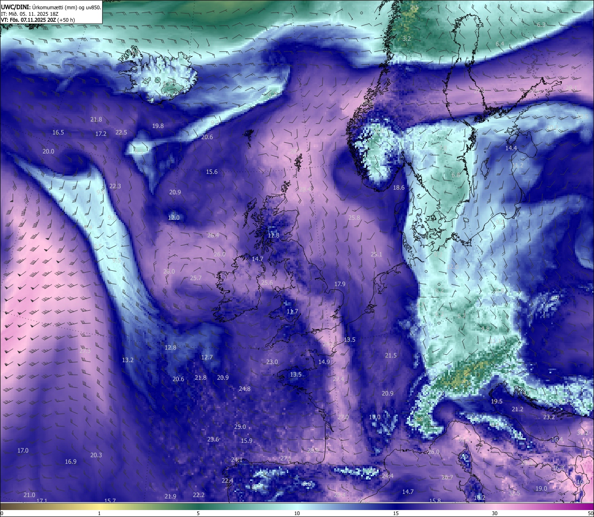Click the value 20.0 on the map
Screen dimensions: 594x517
pos(48,152)
